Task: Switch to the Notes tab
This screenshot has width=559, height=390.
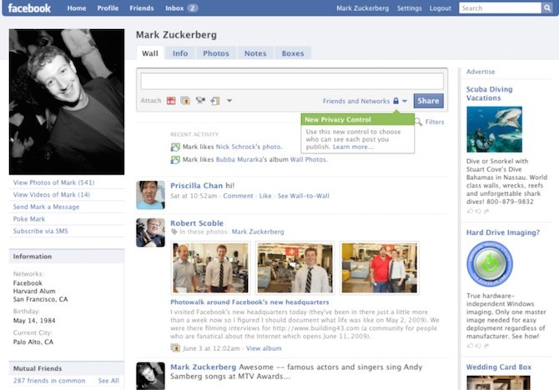Action: (x=255, y=53)
